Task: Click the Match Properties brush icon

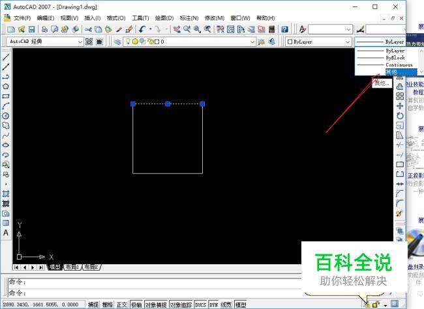Action: click(119, 29)
